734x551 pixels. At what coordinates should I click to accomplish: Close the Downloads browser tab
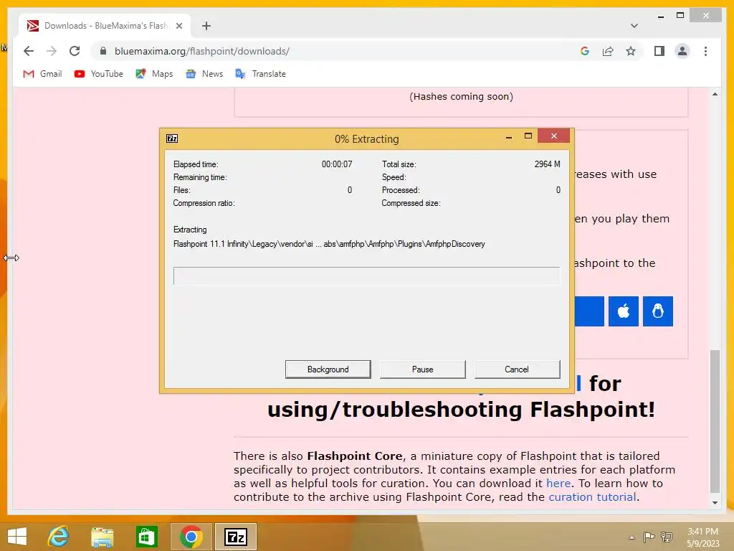(178, 26)
